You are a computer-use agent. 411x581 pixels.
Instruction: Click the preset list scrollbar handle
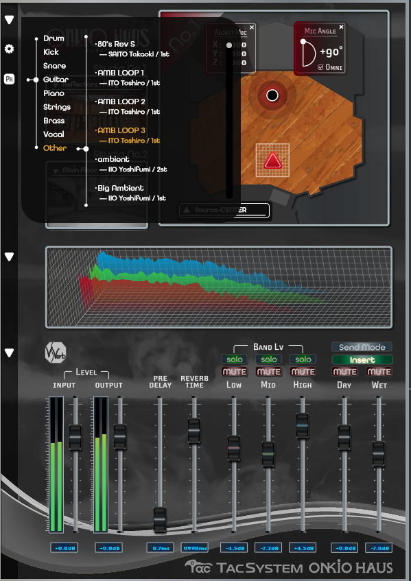point(229,45)
